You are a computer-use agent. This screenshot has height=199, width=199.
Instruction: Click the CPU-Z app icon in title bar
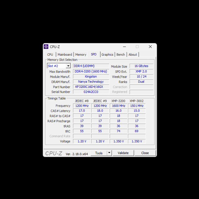[46, 47]
